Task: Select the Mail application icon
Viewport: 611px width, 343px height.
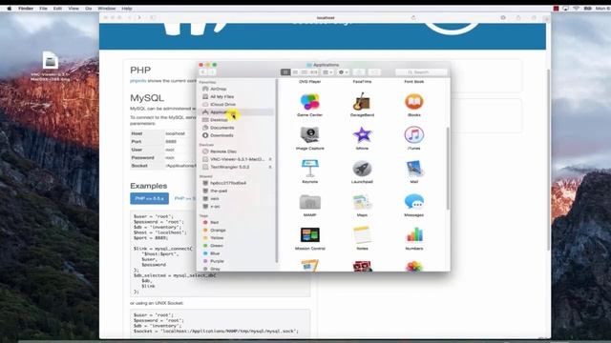Action: click(413, 169)
